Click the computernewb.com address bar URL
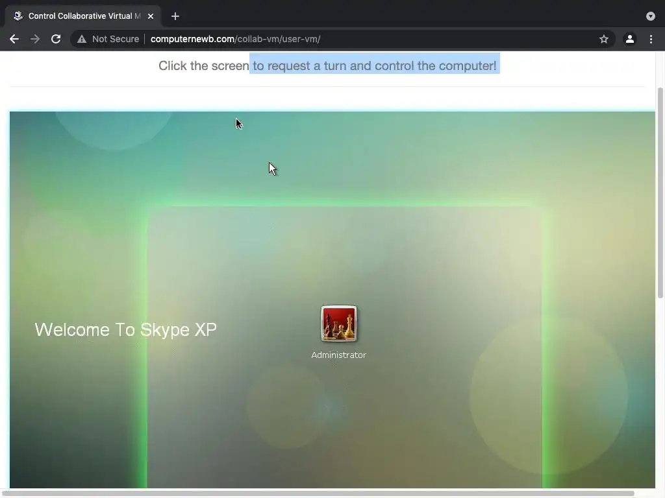665x498 pixels. click(x=235, y=39)
